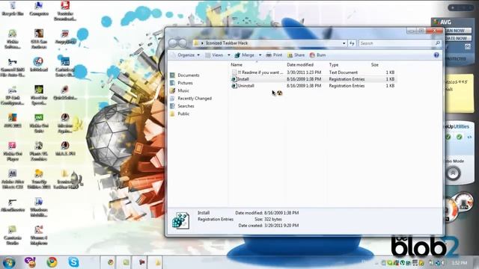
Task: Open the Recycle Bin desktop icon
Action: [x=13, y=8]
